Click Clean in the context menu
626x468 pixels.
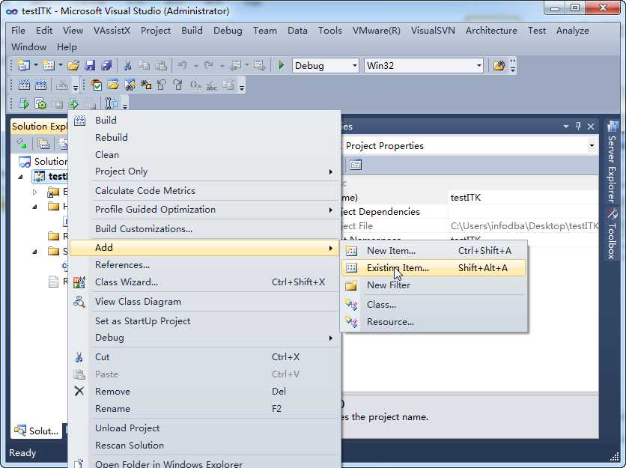pyautogui.click(x=204, y=154)
